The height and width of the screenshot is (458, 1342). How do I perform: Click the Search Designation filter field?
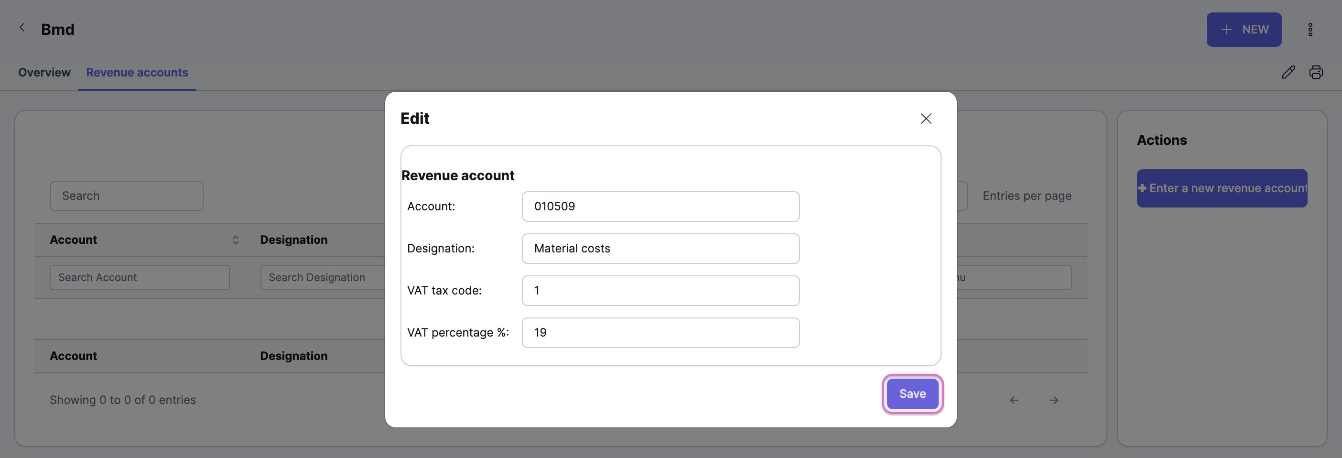[x=323, y=278]
